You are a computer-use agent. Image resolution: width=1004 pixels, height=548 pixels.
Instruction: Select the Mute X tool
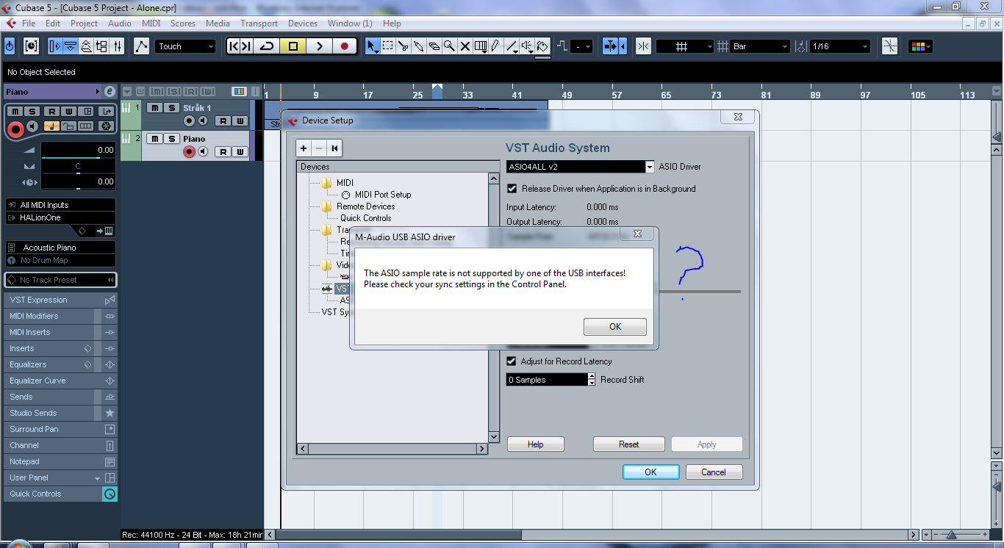[465, 46]
